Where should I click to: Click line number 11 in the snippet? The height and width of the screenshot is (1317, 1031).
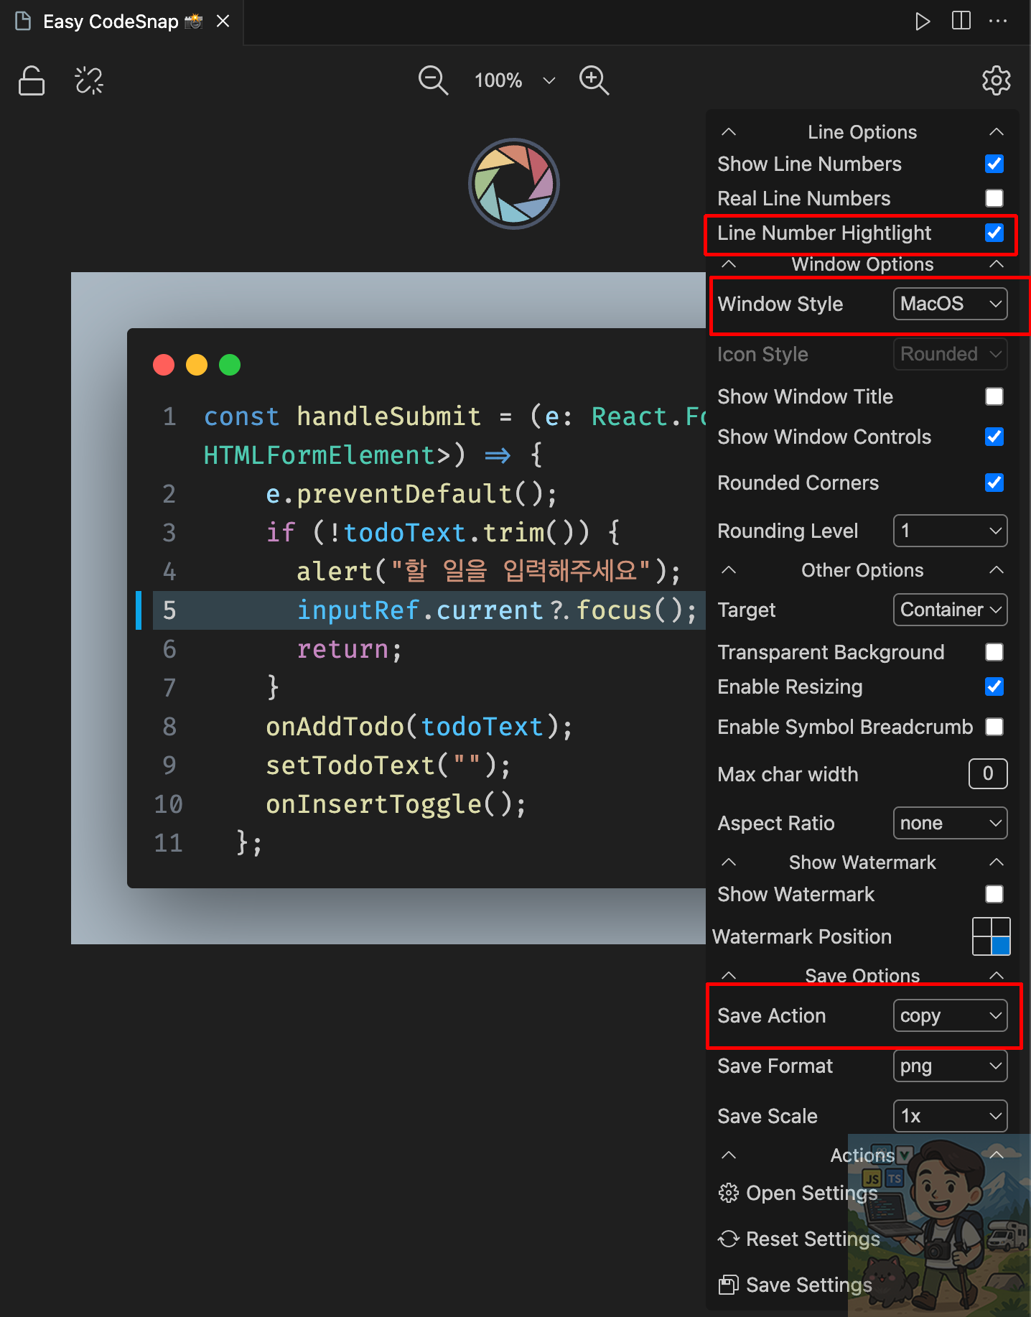coord(169,843)
